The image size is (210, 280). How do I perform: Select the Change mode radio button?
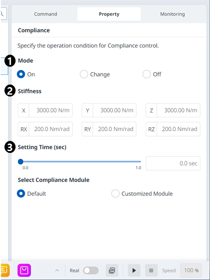84,74
